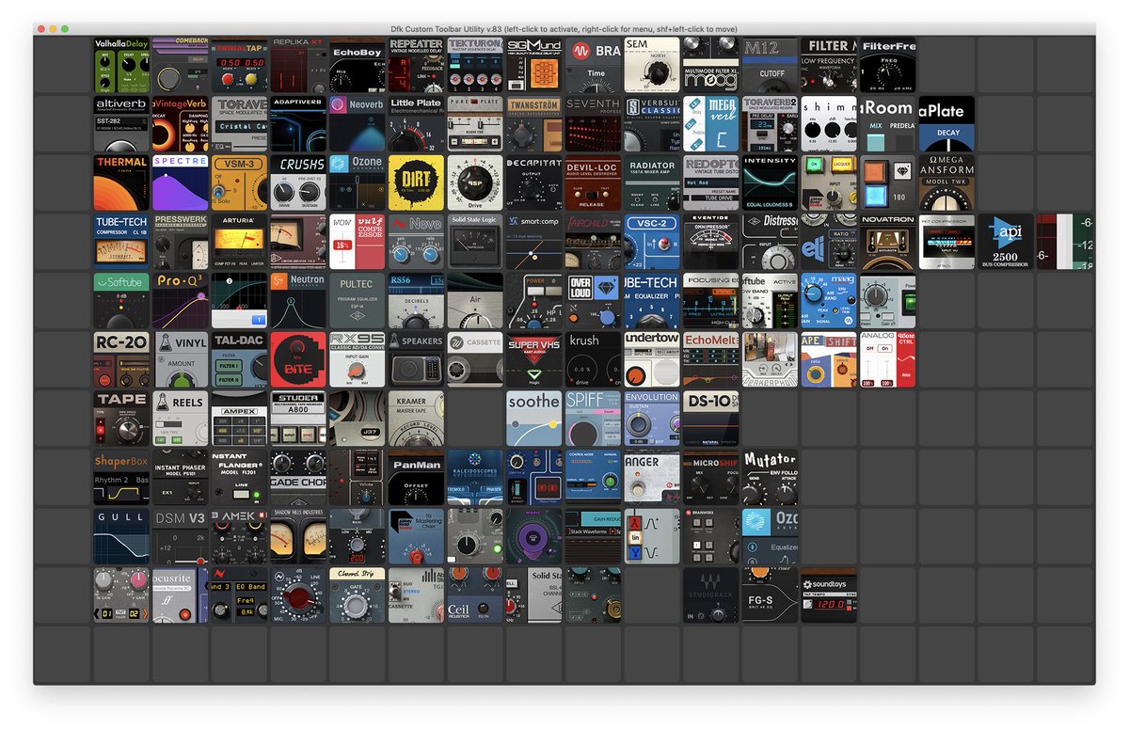Open the MicroShift plugin tile
The height and width of the screenshot is (729, 1129).
click(x=711, y=478)
